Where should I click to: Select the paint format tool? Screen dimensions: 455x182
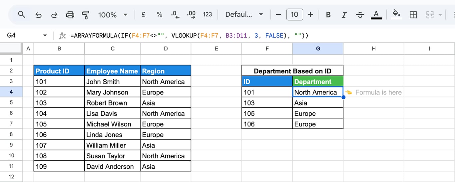[86, 15]
